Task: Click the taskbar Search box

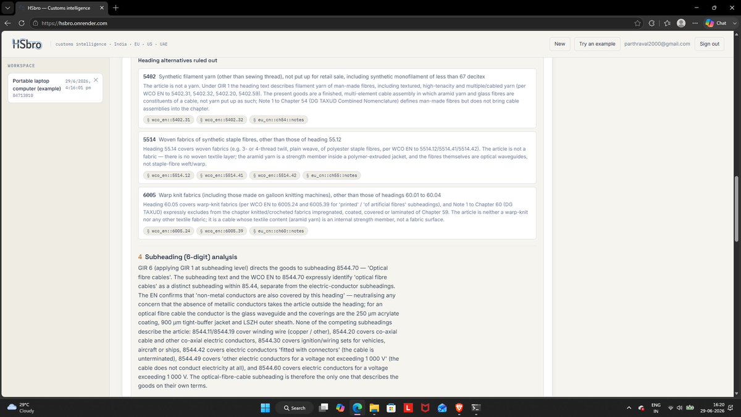Action: tap(295, 408)
